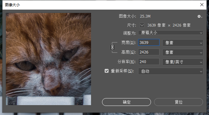This screenshot has width=209, height=115.
Task: Confirm with the 确定 button
Action: [127, 102]
